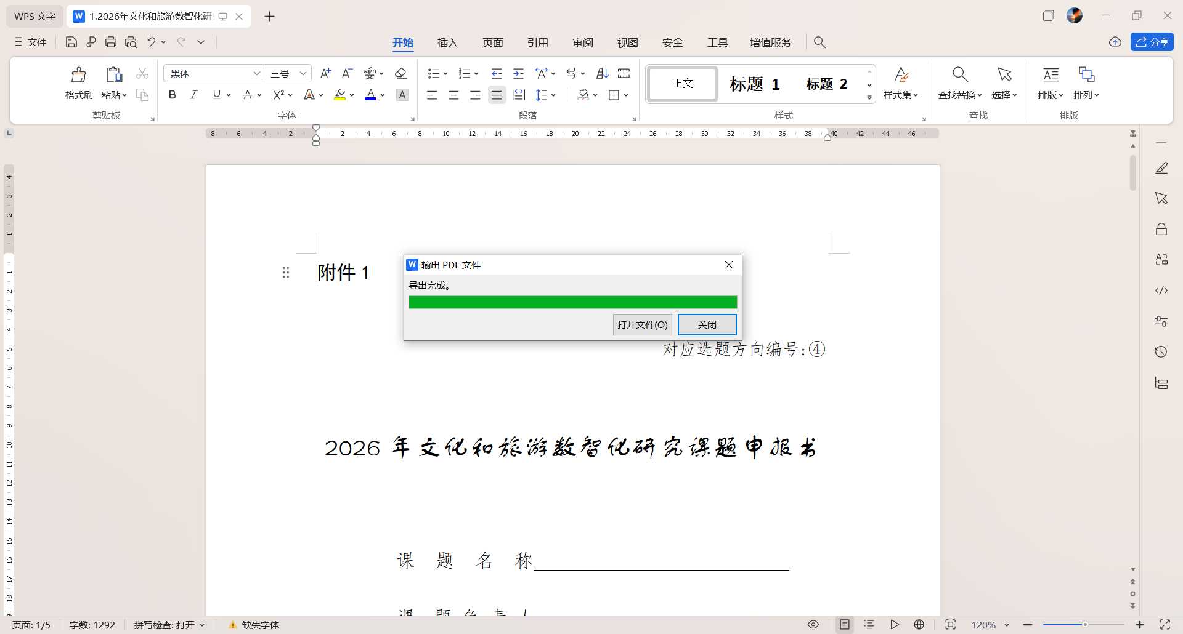The height and width of the screenshot is (634, 1183).
Task: Open the 引用 References tab
Action: point(537,42)
